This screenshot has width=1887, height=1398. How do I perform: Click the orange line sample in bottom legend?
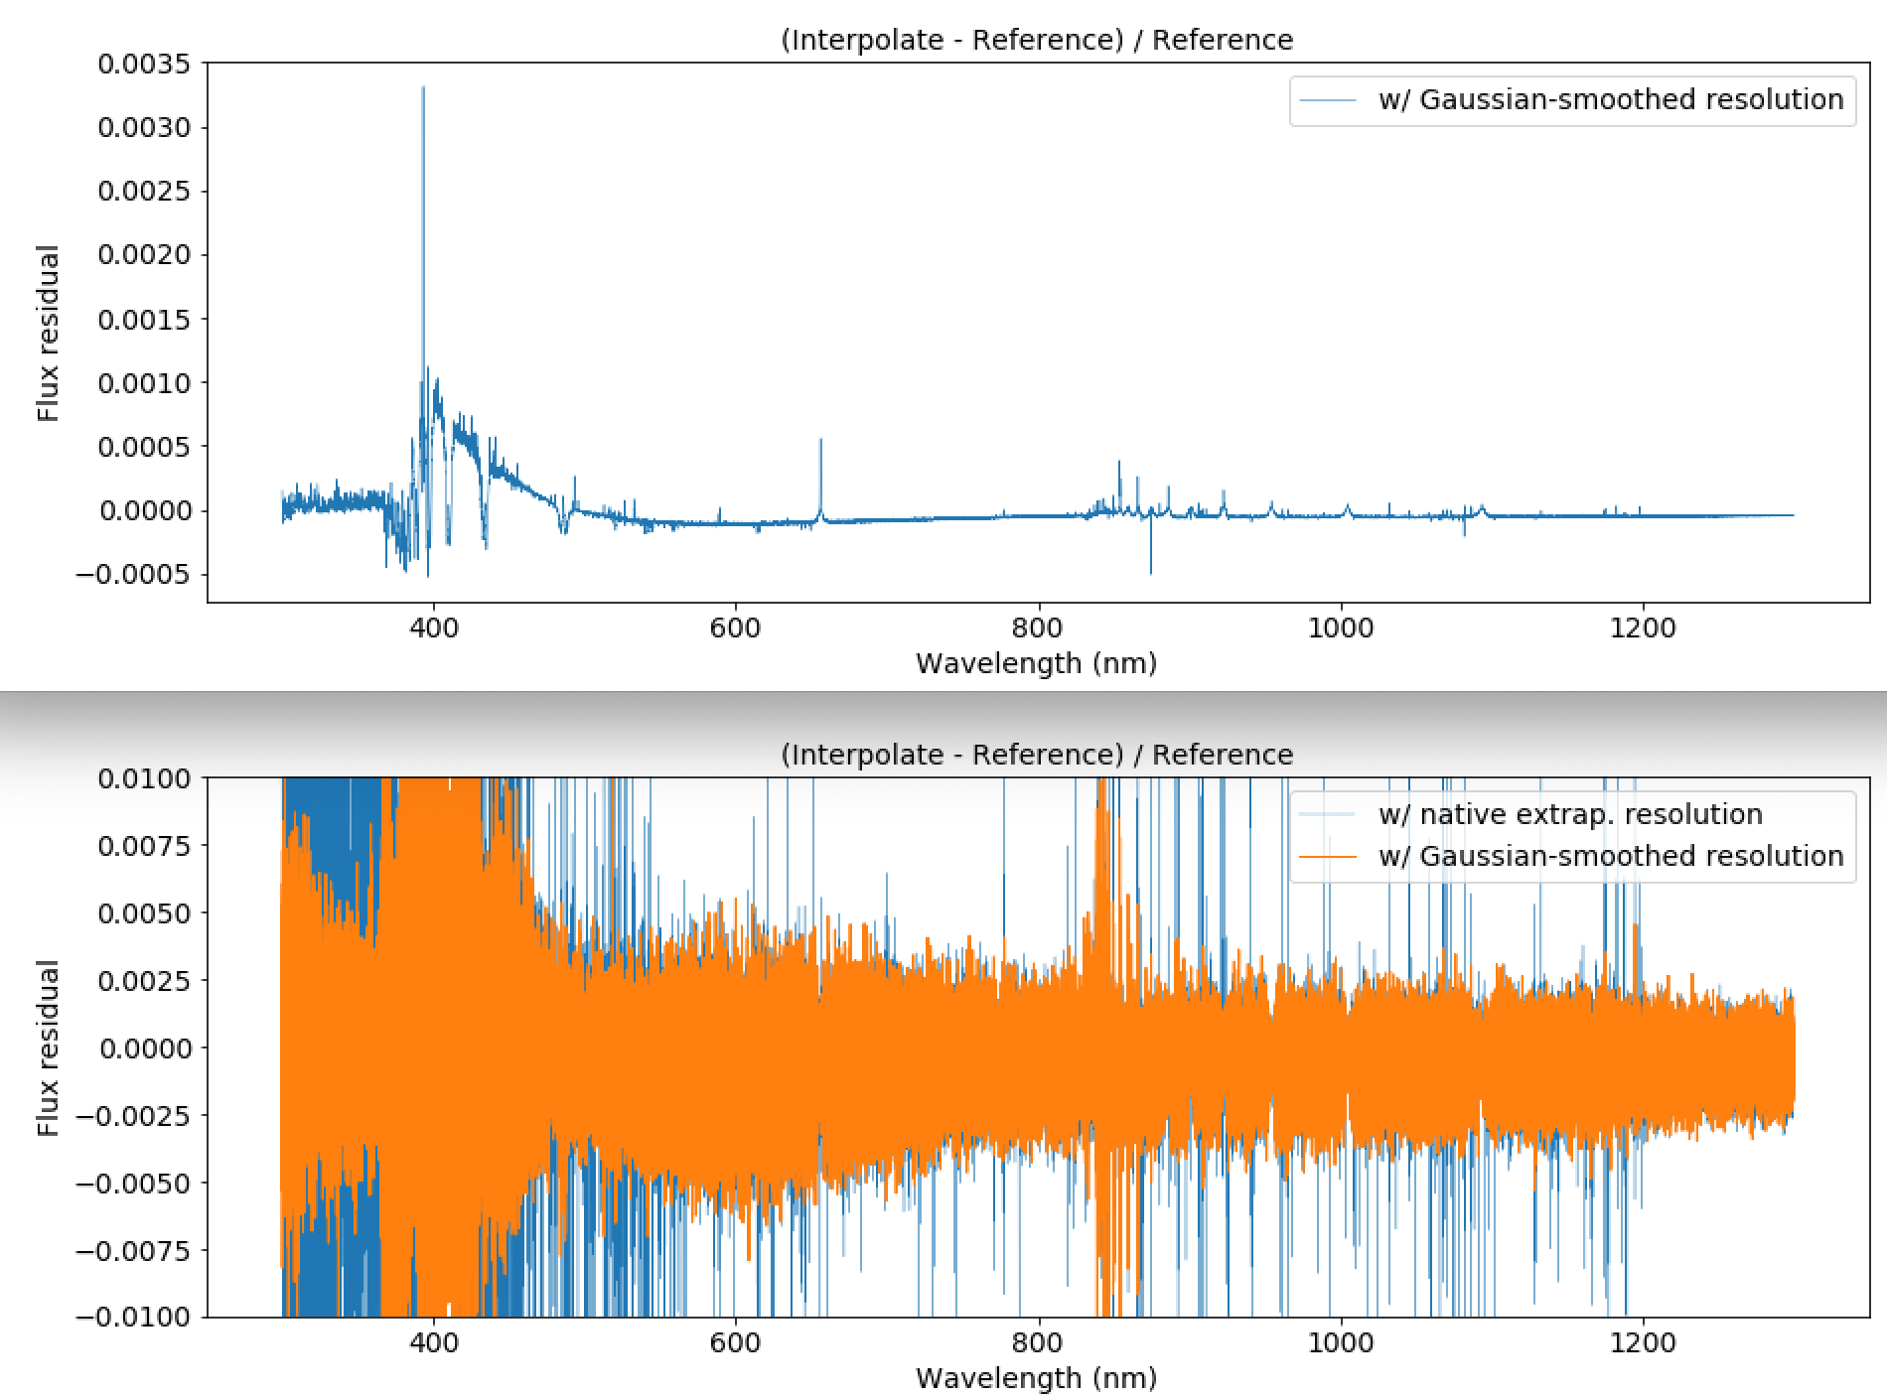1327,856
